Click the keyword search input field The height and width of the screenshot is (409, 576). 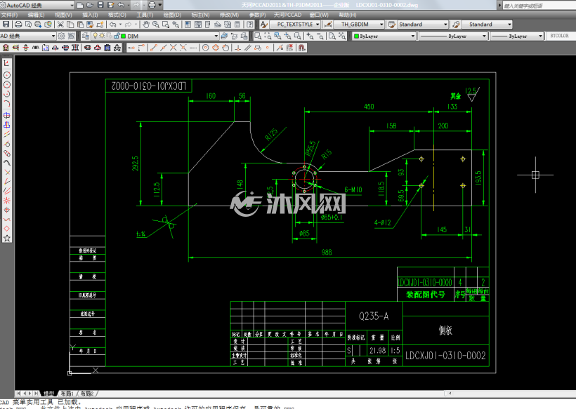pyautogui.click(x=539, y=6)
